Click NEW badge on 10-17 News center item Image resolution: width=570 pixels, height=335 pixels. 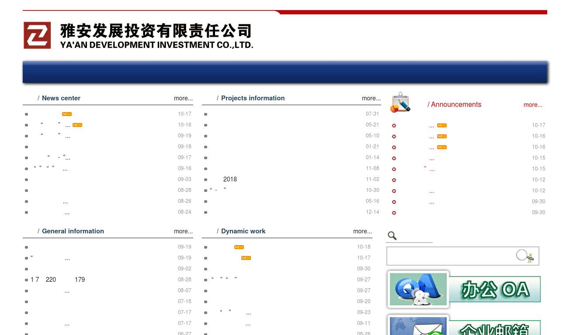coord(67,114)
